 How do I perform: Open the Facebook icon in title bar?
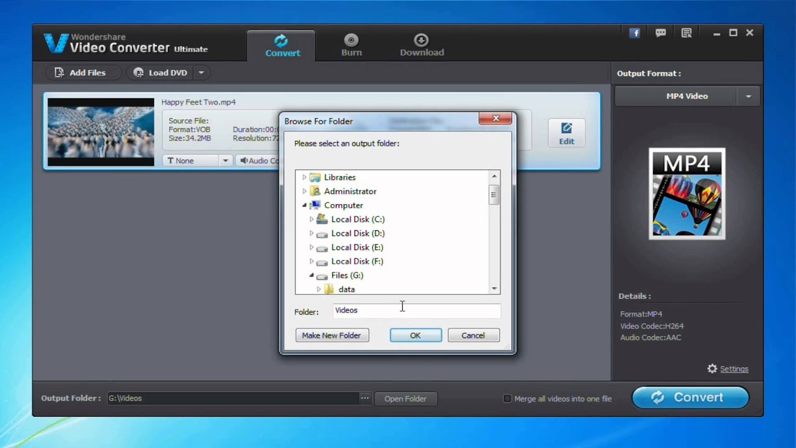[634, 34]
